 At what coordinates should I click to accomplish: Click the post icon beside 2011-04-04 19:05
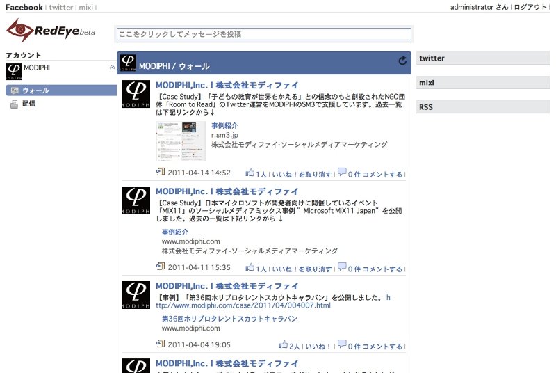point(161,344)
